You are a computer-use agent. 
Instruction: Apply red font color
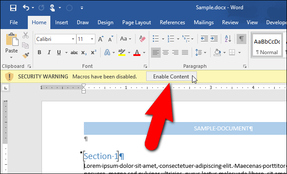point(137,52)
